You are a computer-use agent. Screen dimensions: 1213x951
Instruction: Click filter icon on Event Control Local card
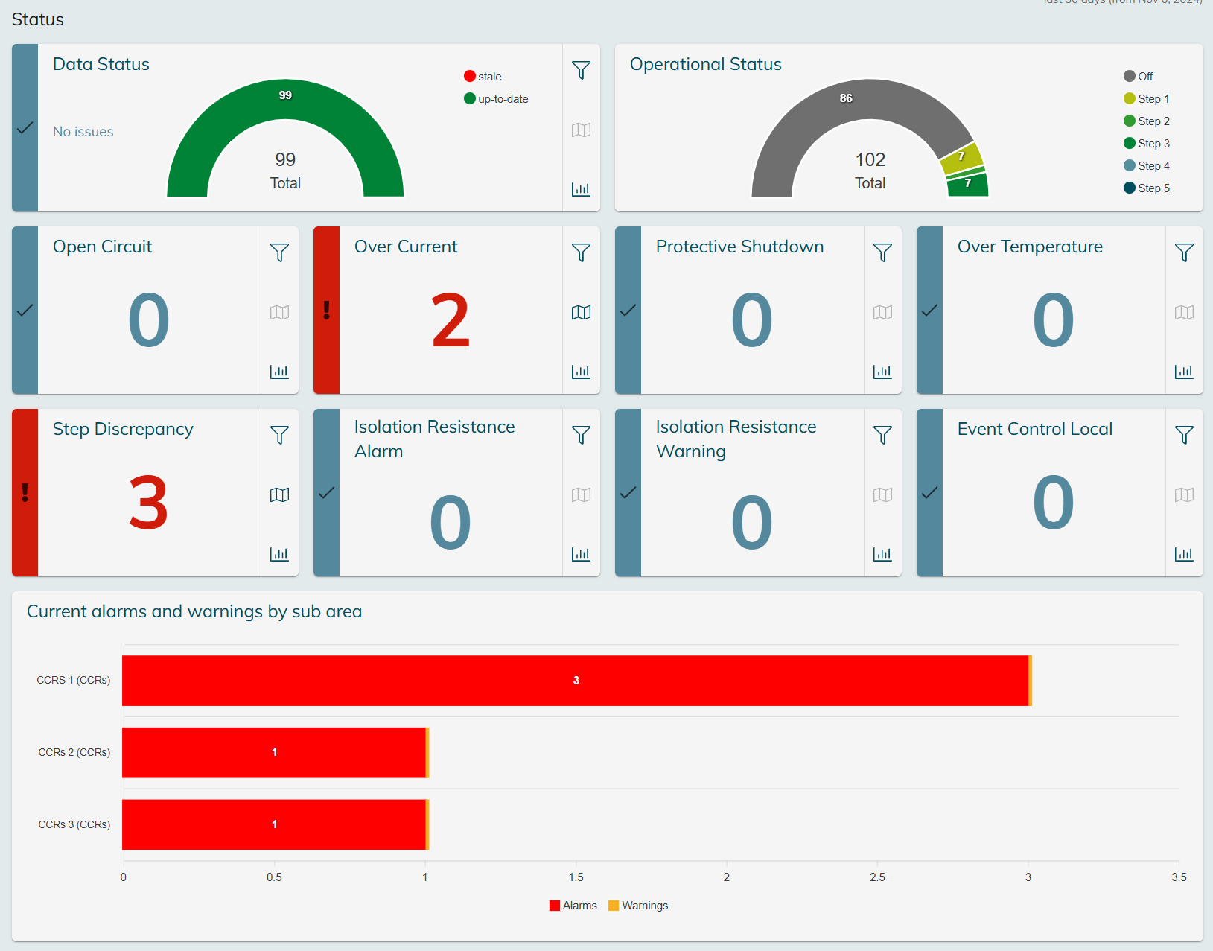pyautogui.click(x=1184, y=435)
